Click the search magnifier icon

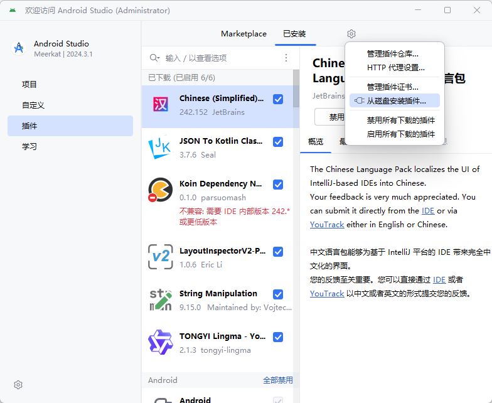(154, 58)
